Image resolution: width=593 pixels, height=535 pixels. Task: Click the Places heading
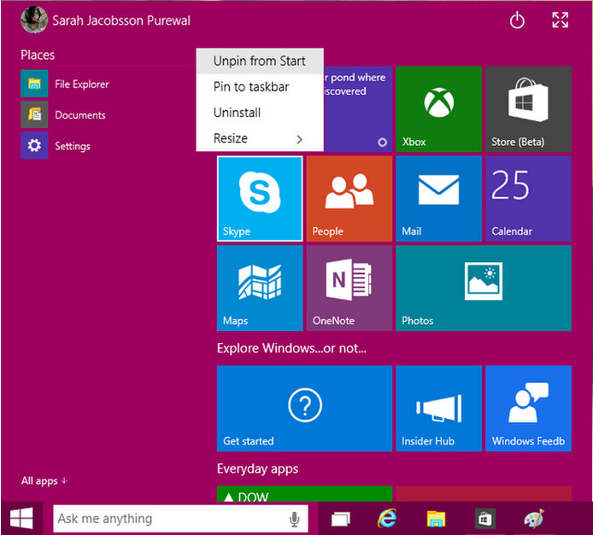pyautogui.click(x=38, y=55)
